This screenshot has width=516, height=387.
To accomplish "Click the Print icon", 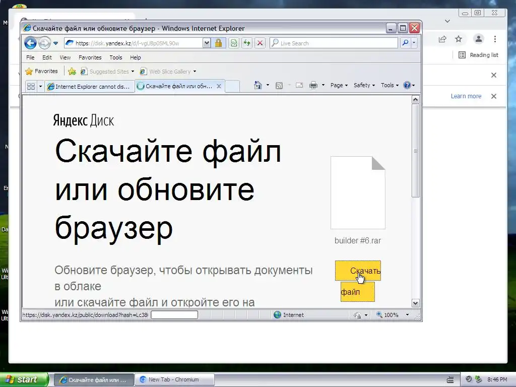I will coord(313,86).
